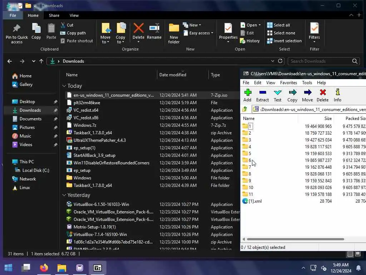Click the 7-Zip path address field

309,110
